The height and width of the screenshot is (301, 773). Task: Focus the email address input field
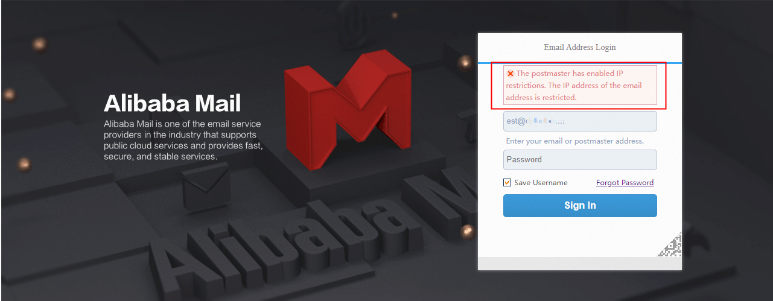(580, 121)
